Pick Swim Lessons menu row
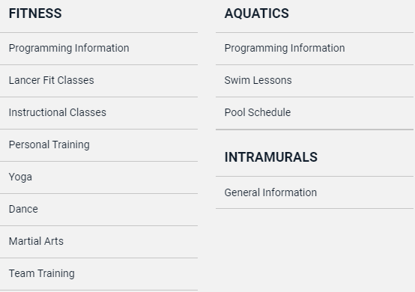The height and width of the screenshot is (292, 415). coord(315,81)
